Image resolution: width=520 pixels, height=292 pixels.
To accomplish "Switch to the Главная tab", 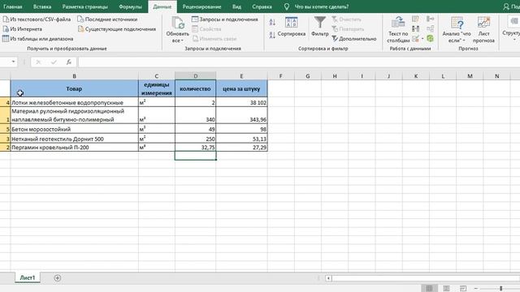I will coord(13,6).
